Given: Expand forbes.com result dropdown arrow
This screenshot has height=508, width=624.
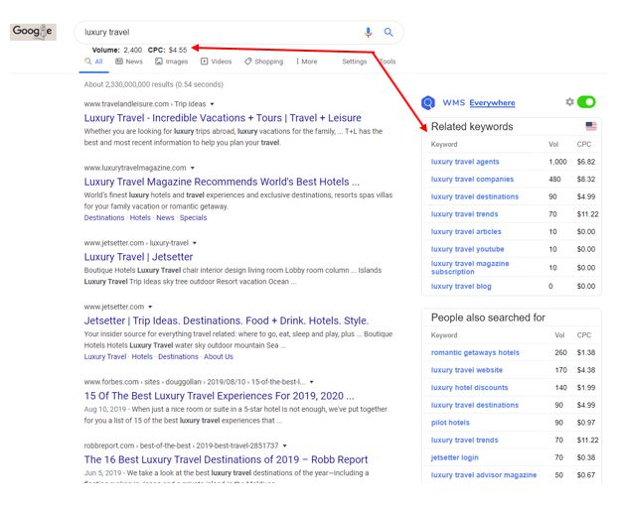Looking at the screenshot, I should (x=312, y=382).
